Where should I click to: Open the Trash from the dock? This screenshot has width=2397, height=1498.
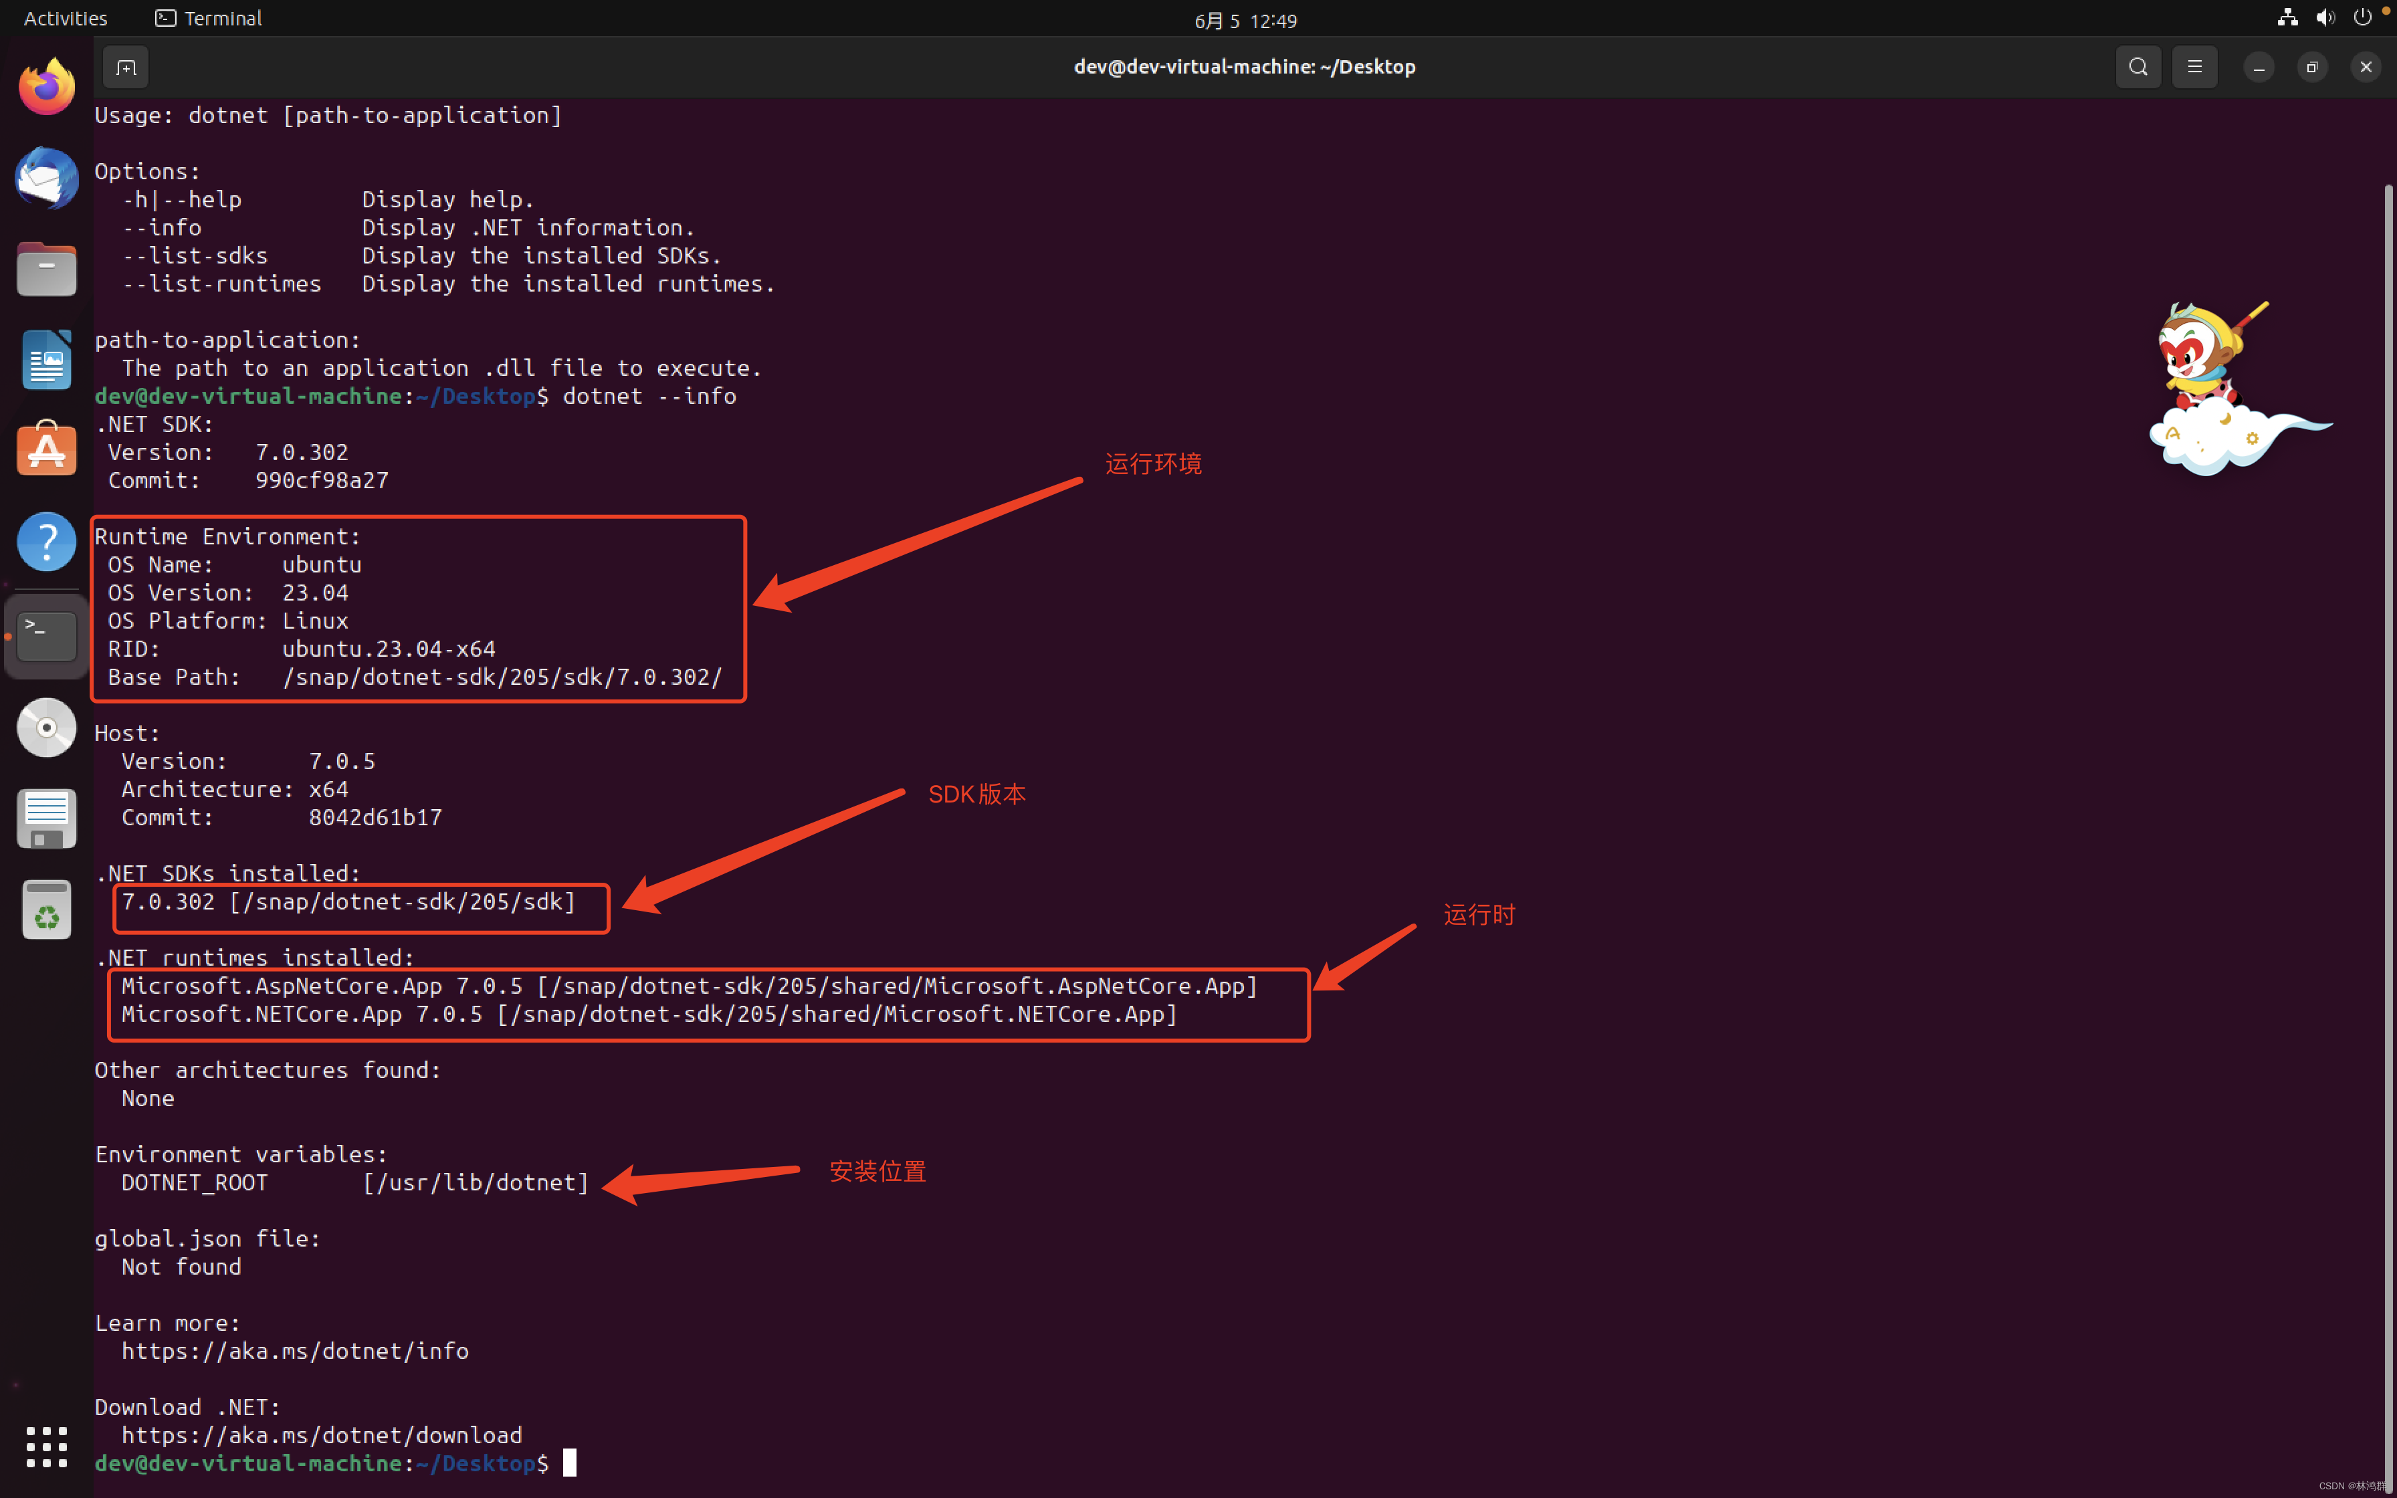point(45,909)
